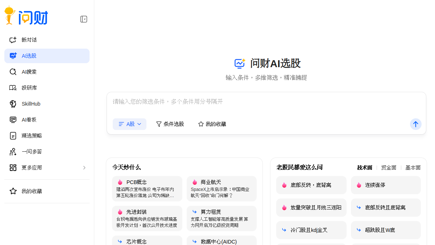
Task: Click the 更多应用 grid icon
Action: [x=13, y=168]
